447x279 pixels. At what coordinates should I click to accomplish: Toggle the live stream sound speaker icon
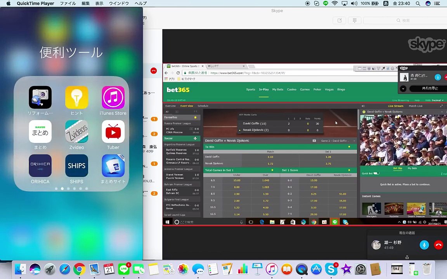point(363,106)
